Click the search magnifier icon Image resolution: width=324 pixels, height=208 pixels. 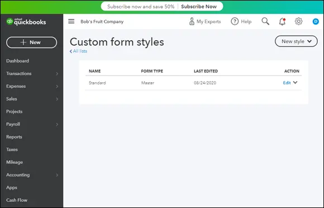pyautogui.click(x=265, y=21)
